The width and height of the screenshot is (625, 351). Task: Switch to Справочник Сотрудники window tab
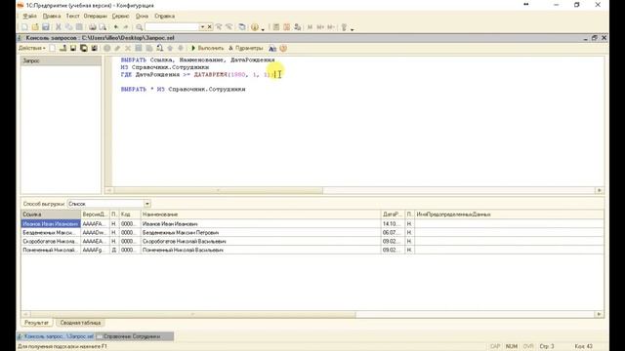coord(135,336)
